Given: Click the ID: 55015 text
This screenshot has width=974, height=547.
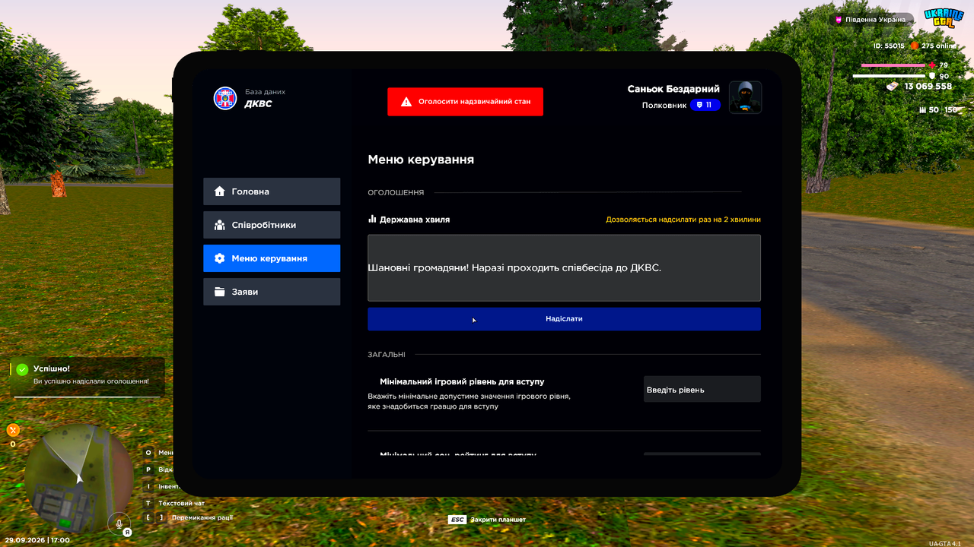Looking at the screenshot, I should coord(889,46).
